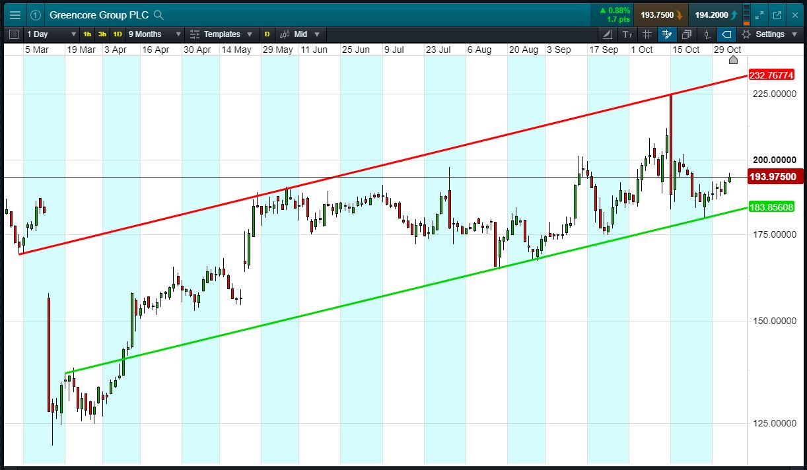Click the Greencore Group PLC title

point(99,15)
